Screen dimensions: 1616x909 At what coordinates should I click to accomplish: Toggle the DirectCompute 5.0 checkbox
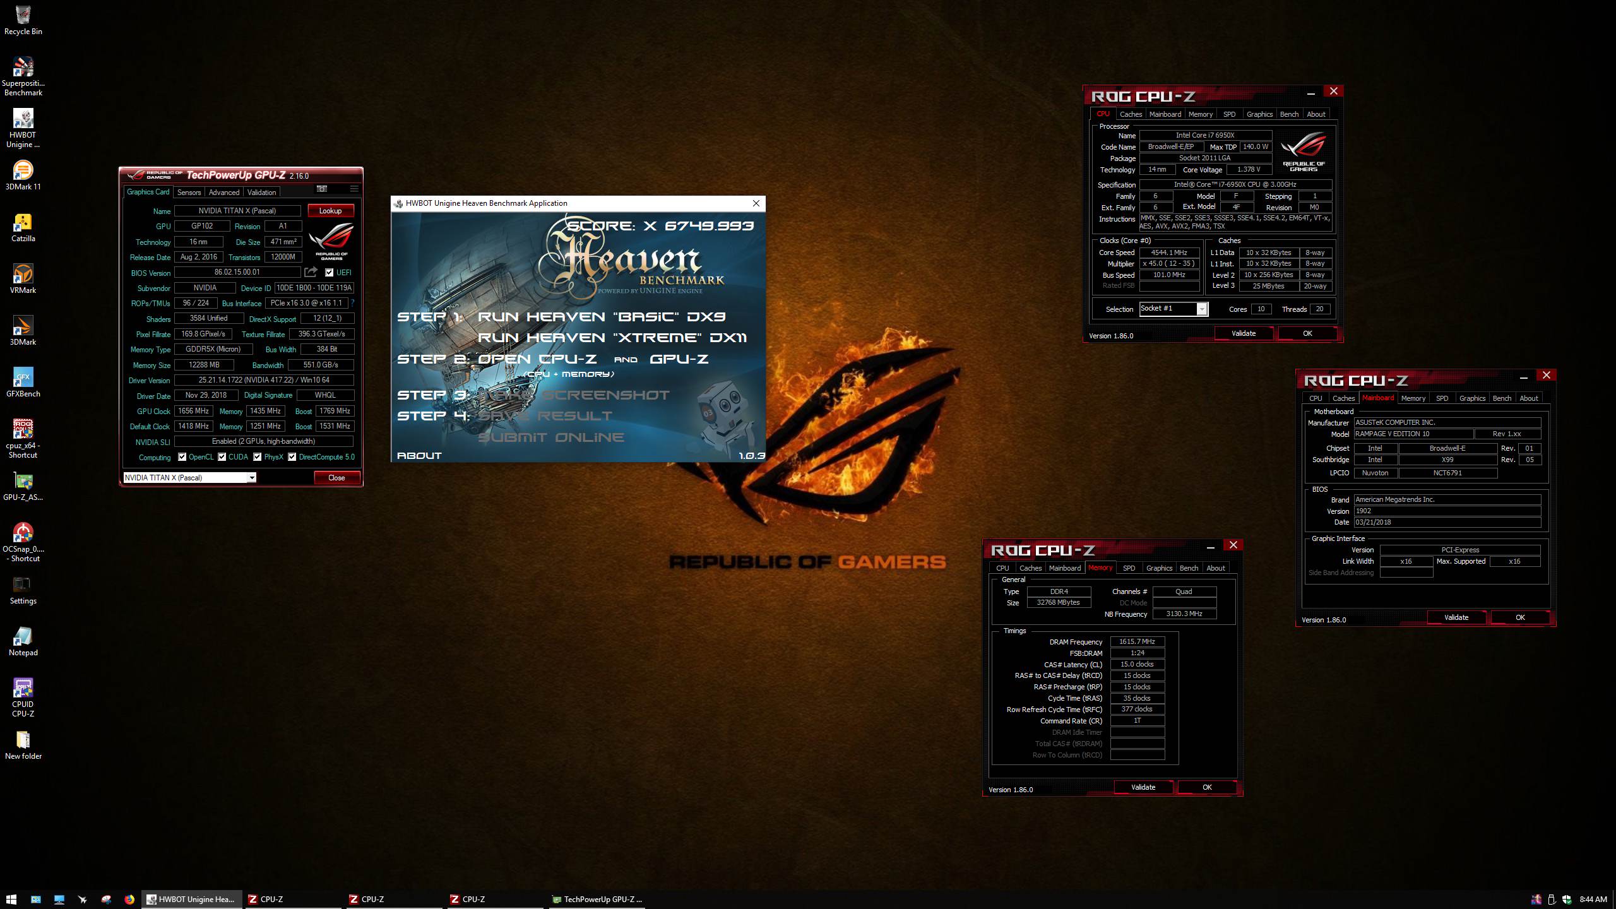coord(292,457)
